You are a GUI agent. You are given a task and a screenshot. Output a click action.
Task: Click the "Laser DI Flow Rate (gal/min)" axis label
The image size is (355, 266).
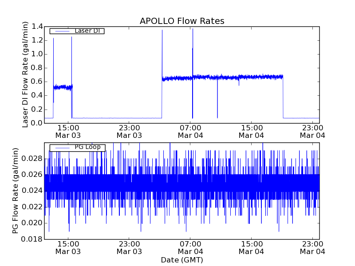pyautogui.click(x=25, y=74)
